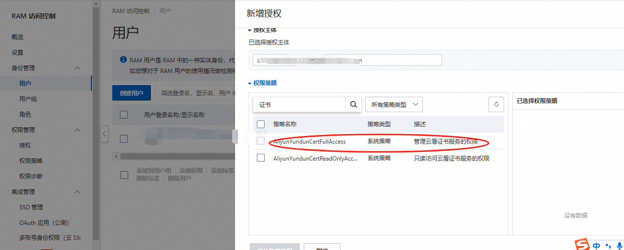Click the policy search field containing 证书
The width and height of the screenshot is (624, 250).
coord(299,104)
